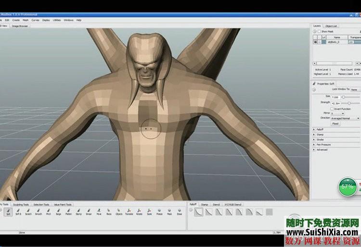Enable the Show Mask checkbox
This screenshot has width=361, height=247.
[319, 31]
